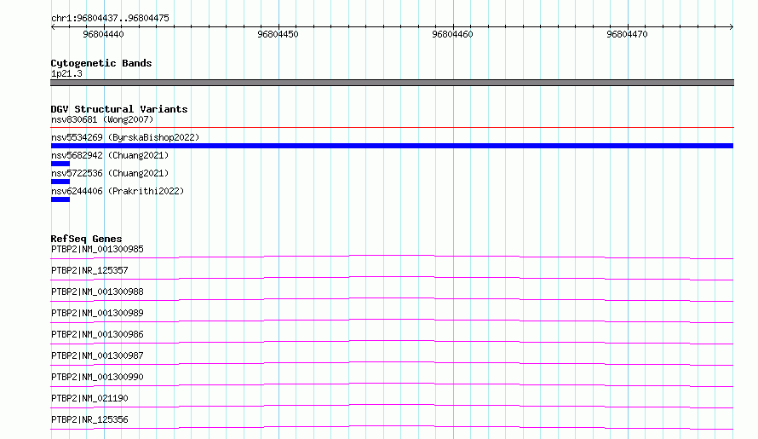Select ruler coordinate 96804470
The height and width of the screenshot is (439, 758).
click(627, 34)
